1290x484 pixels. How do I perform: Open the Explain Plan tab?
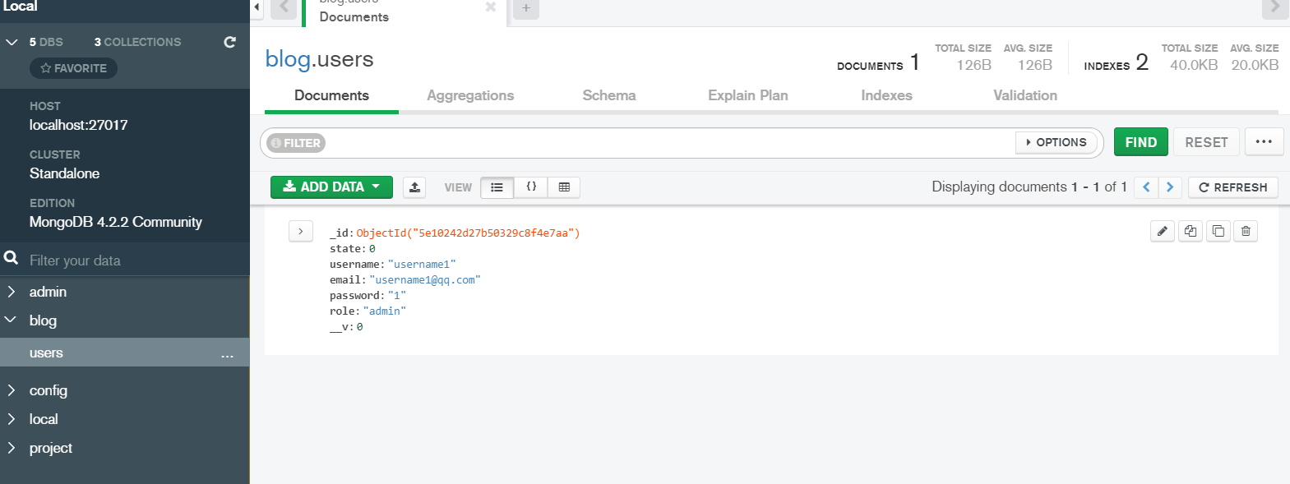(x=748, y=95)
